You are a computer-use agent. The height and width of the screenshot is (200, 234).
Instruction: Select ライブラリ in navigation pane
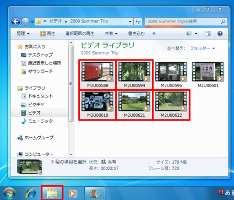point(31,88)
